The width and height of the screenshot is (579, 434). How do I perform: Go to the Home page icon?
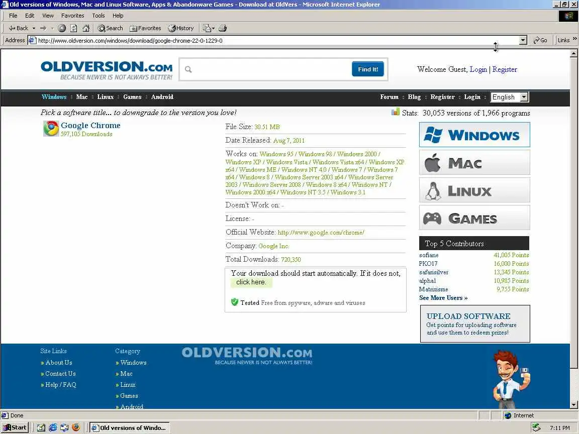click(86, 28)
